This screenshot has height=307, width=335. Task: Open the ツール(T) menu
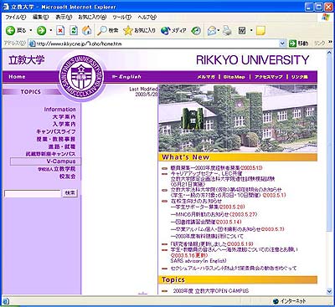click(122, 18)
